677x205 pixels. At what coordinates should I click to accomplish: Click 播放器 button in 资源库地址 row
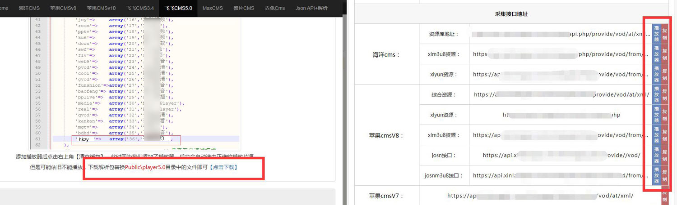click(656, 34)
